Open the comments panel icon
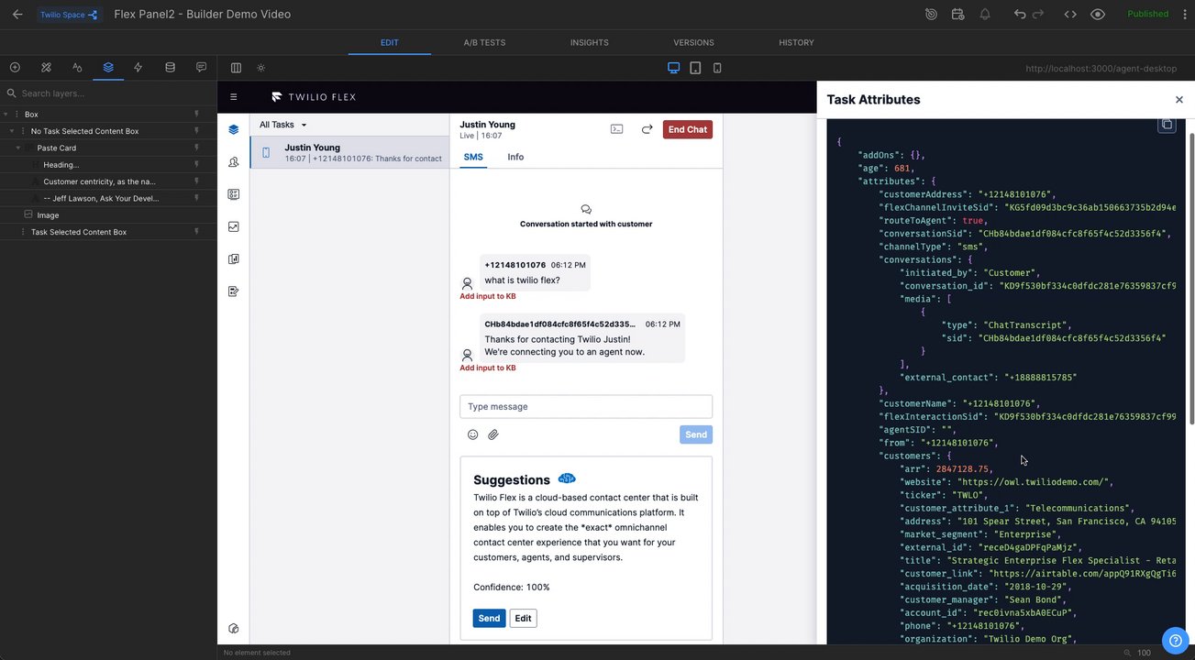The width and height of the screenshot is (1195, 660). [201, 68]
